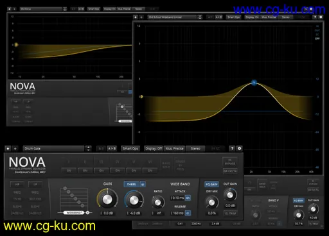Screen dimensions: 329x236
Task: Click the threshold knob below THRES
Action: 134,200
